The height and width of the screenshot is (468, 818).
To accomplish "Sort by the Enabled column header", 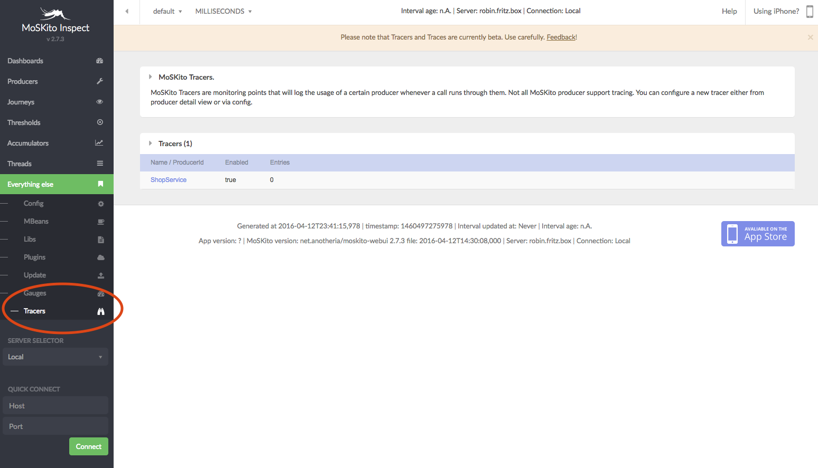I will (237, 163).
